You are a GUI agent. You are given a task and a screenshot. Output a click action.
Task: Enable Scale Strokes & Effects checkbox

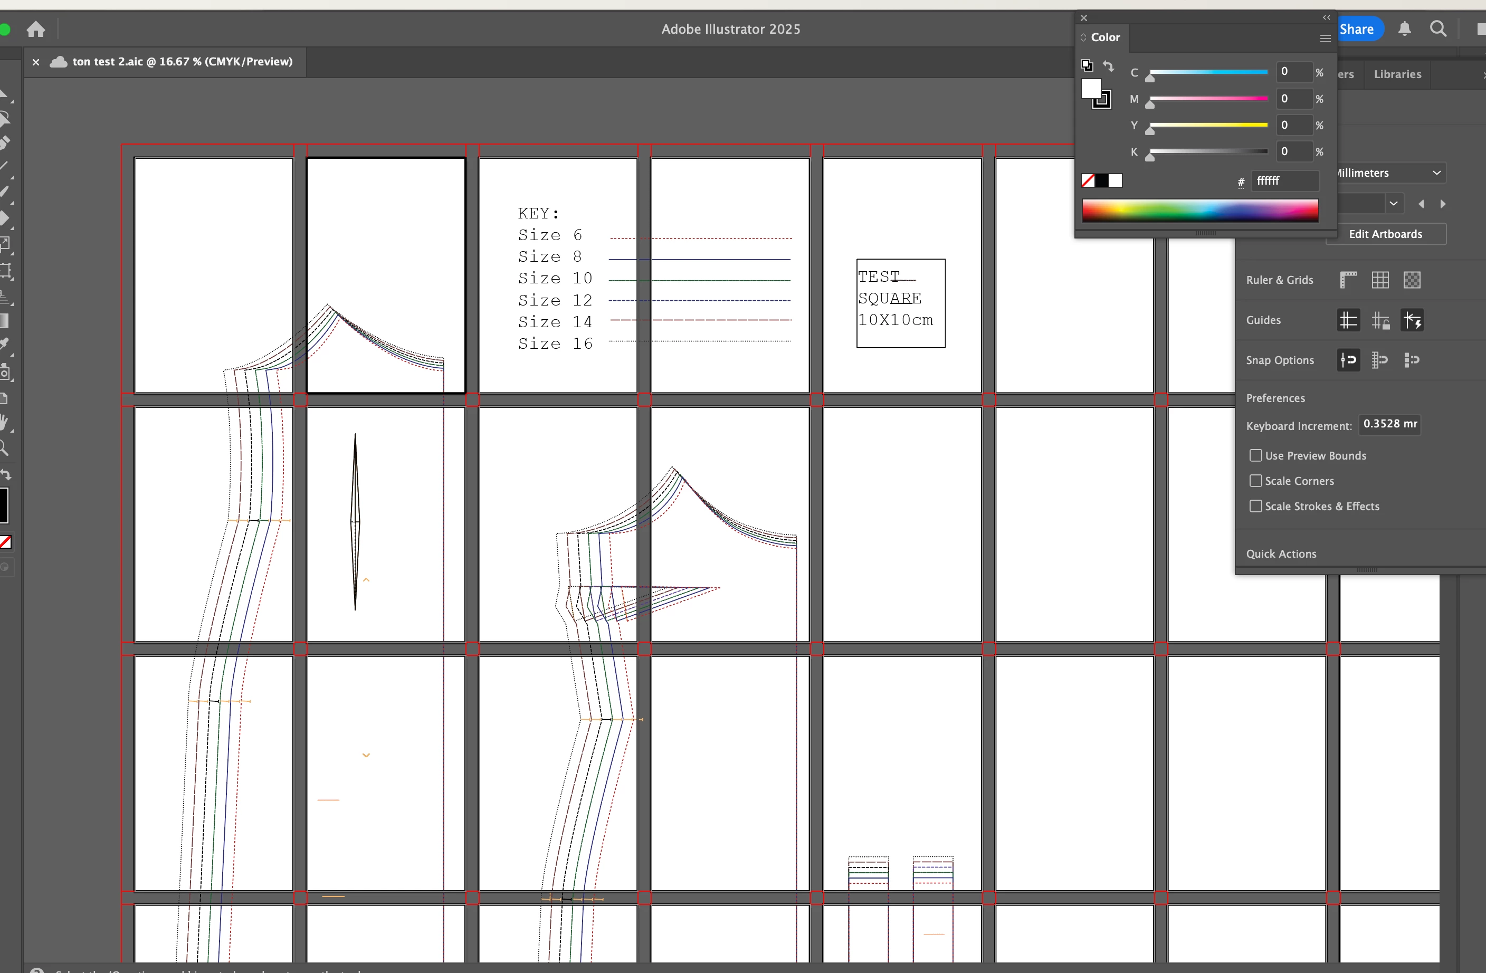pos(1255,506)
